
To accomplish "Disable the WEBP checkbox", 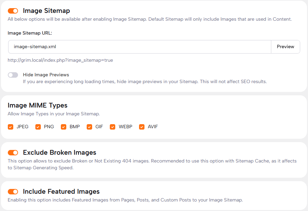I will point(113,127).
